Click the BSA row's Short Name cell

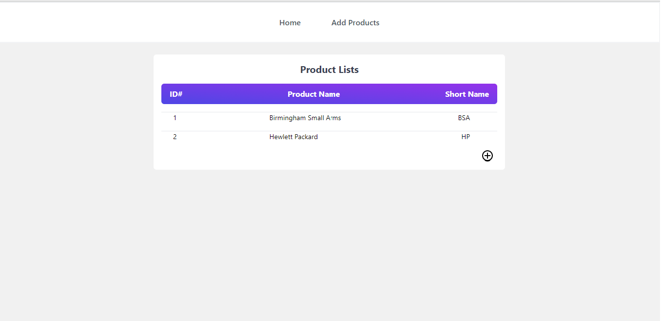pos(464,118)
